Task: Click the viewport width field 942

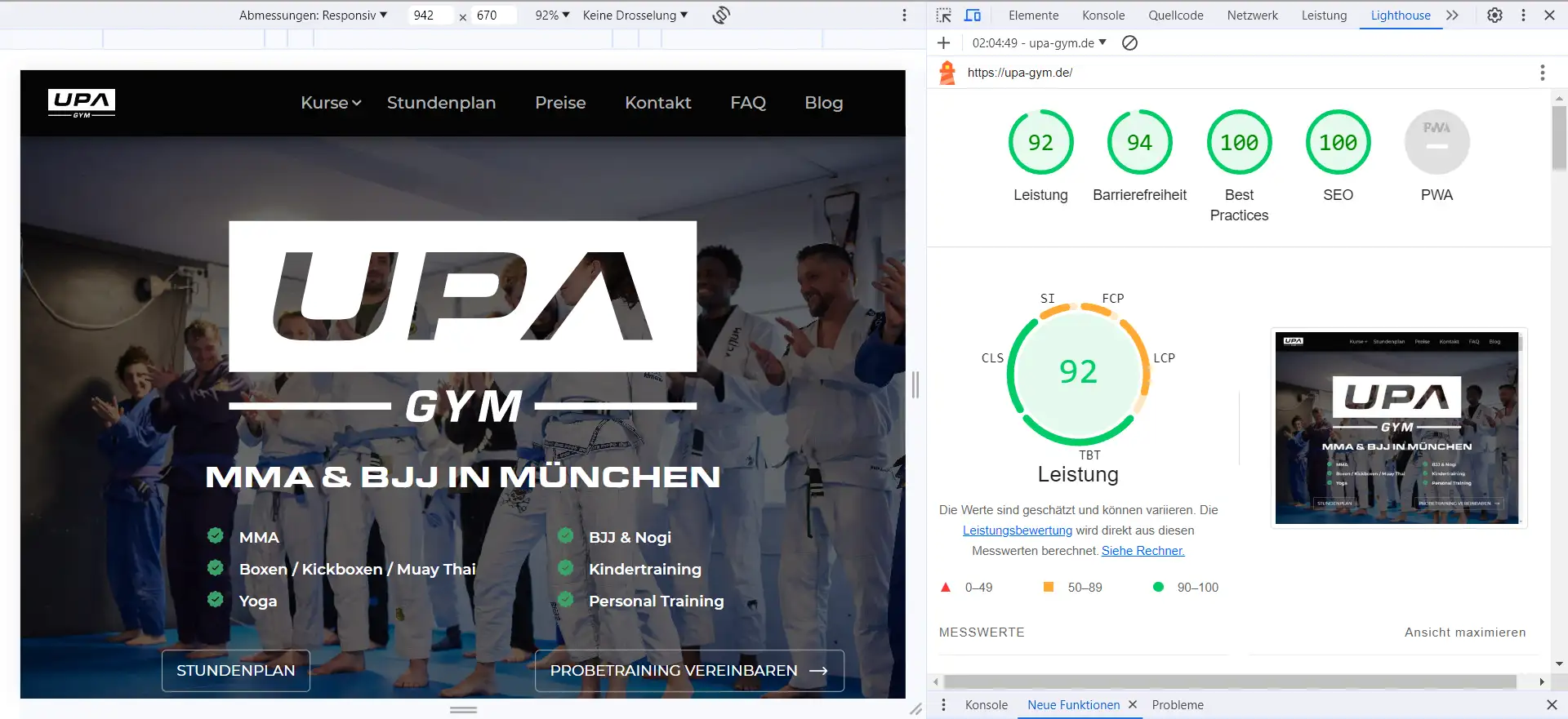Action: pos(430,16)
